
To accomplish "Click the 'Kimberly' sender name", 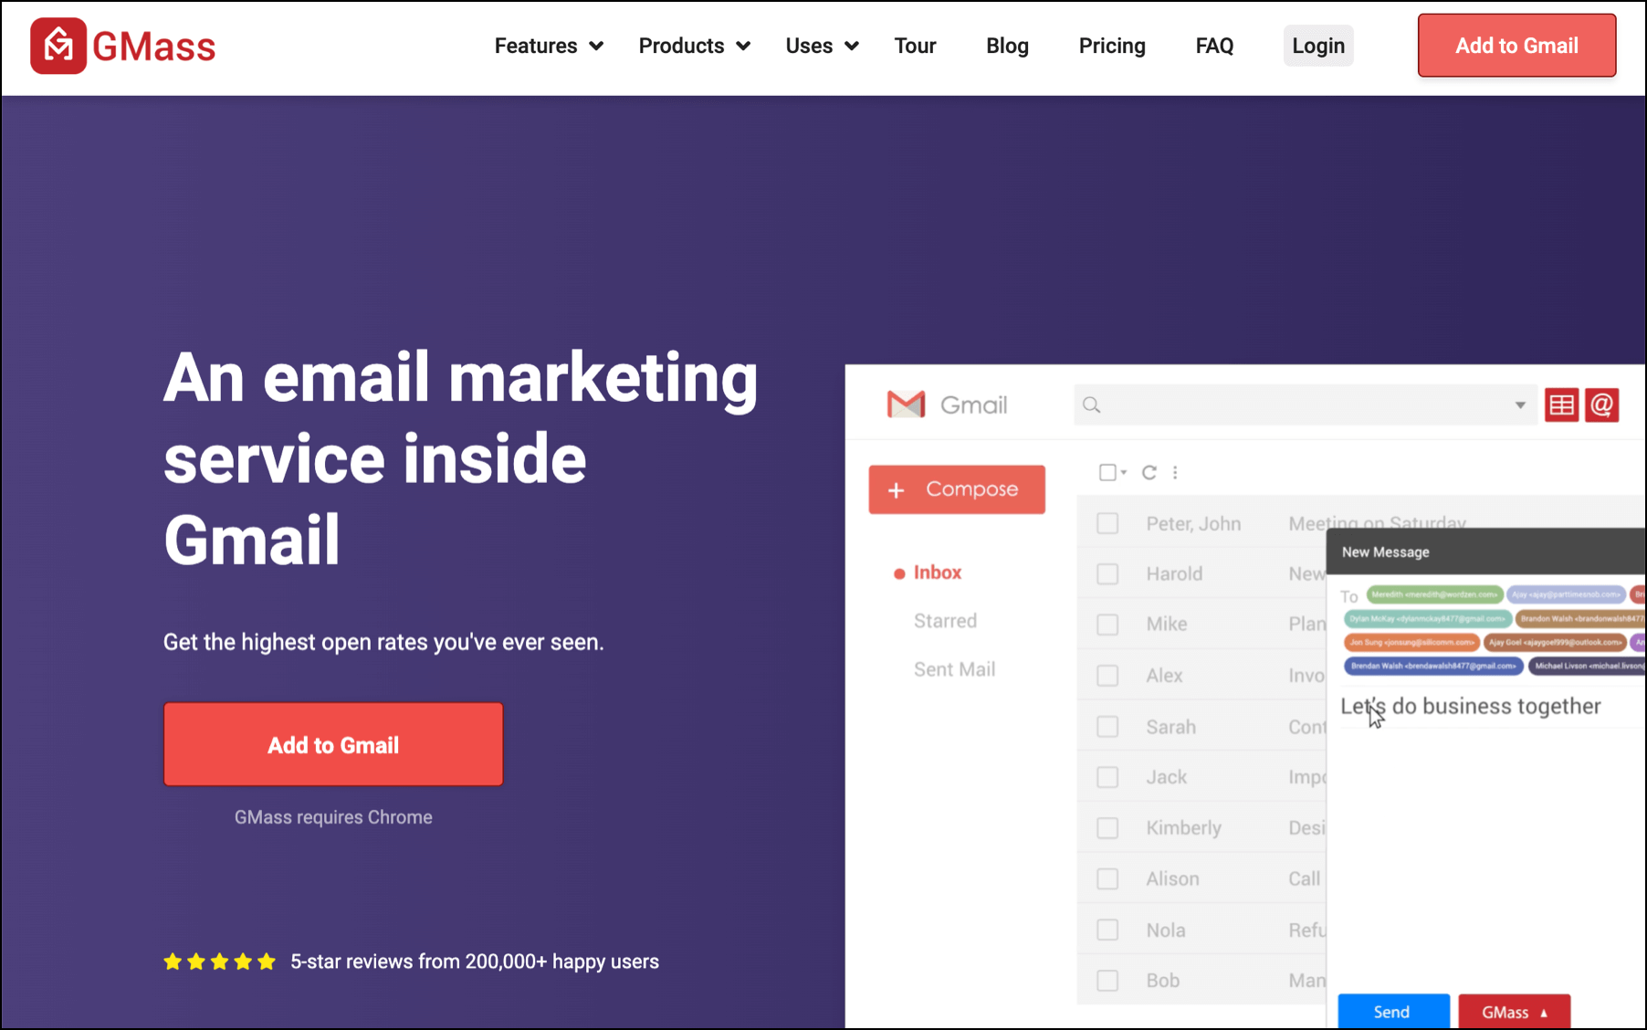I will (1183, 828).
